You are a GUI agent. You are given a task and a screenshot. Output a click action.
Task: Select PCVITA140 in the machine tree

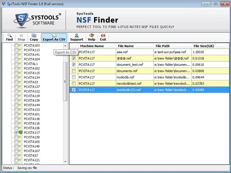(32, 146)
